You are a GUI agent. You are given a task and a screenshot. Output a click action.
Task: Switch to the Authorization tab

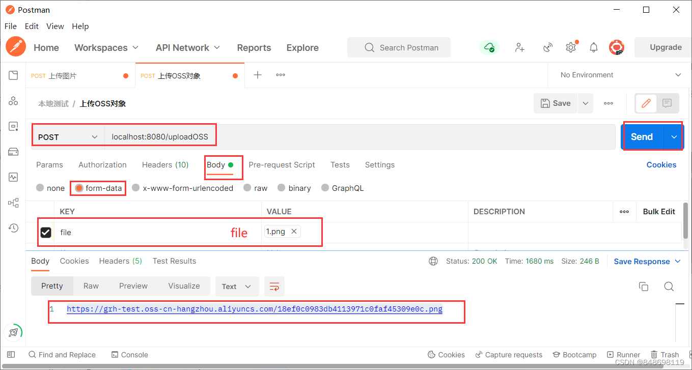click(x=102, y=165)
